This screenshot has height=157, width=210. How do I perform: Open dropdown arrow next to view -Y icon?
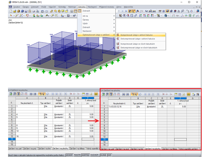[x=155, y=16]
